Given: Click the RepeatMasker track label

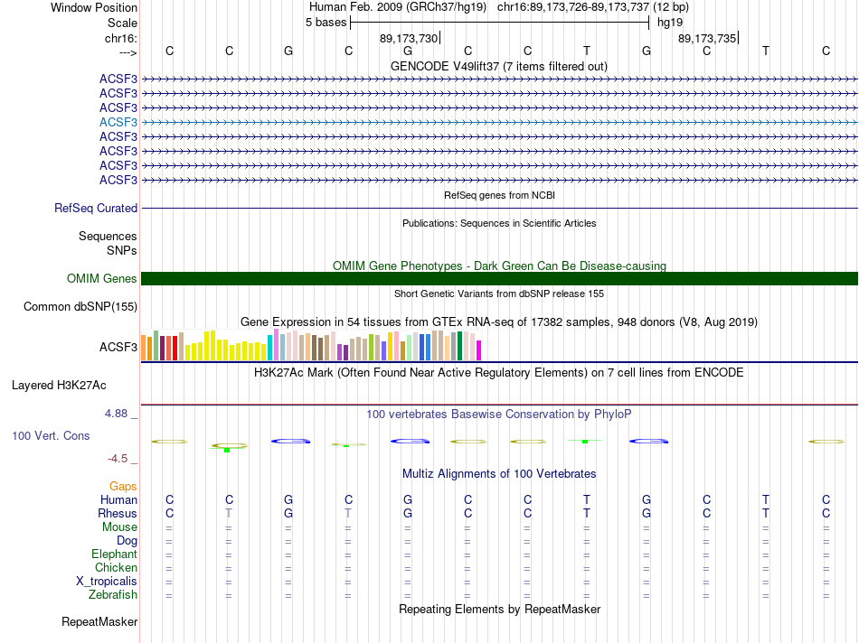Looking at the screenshot, I should coord(99,621).
